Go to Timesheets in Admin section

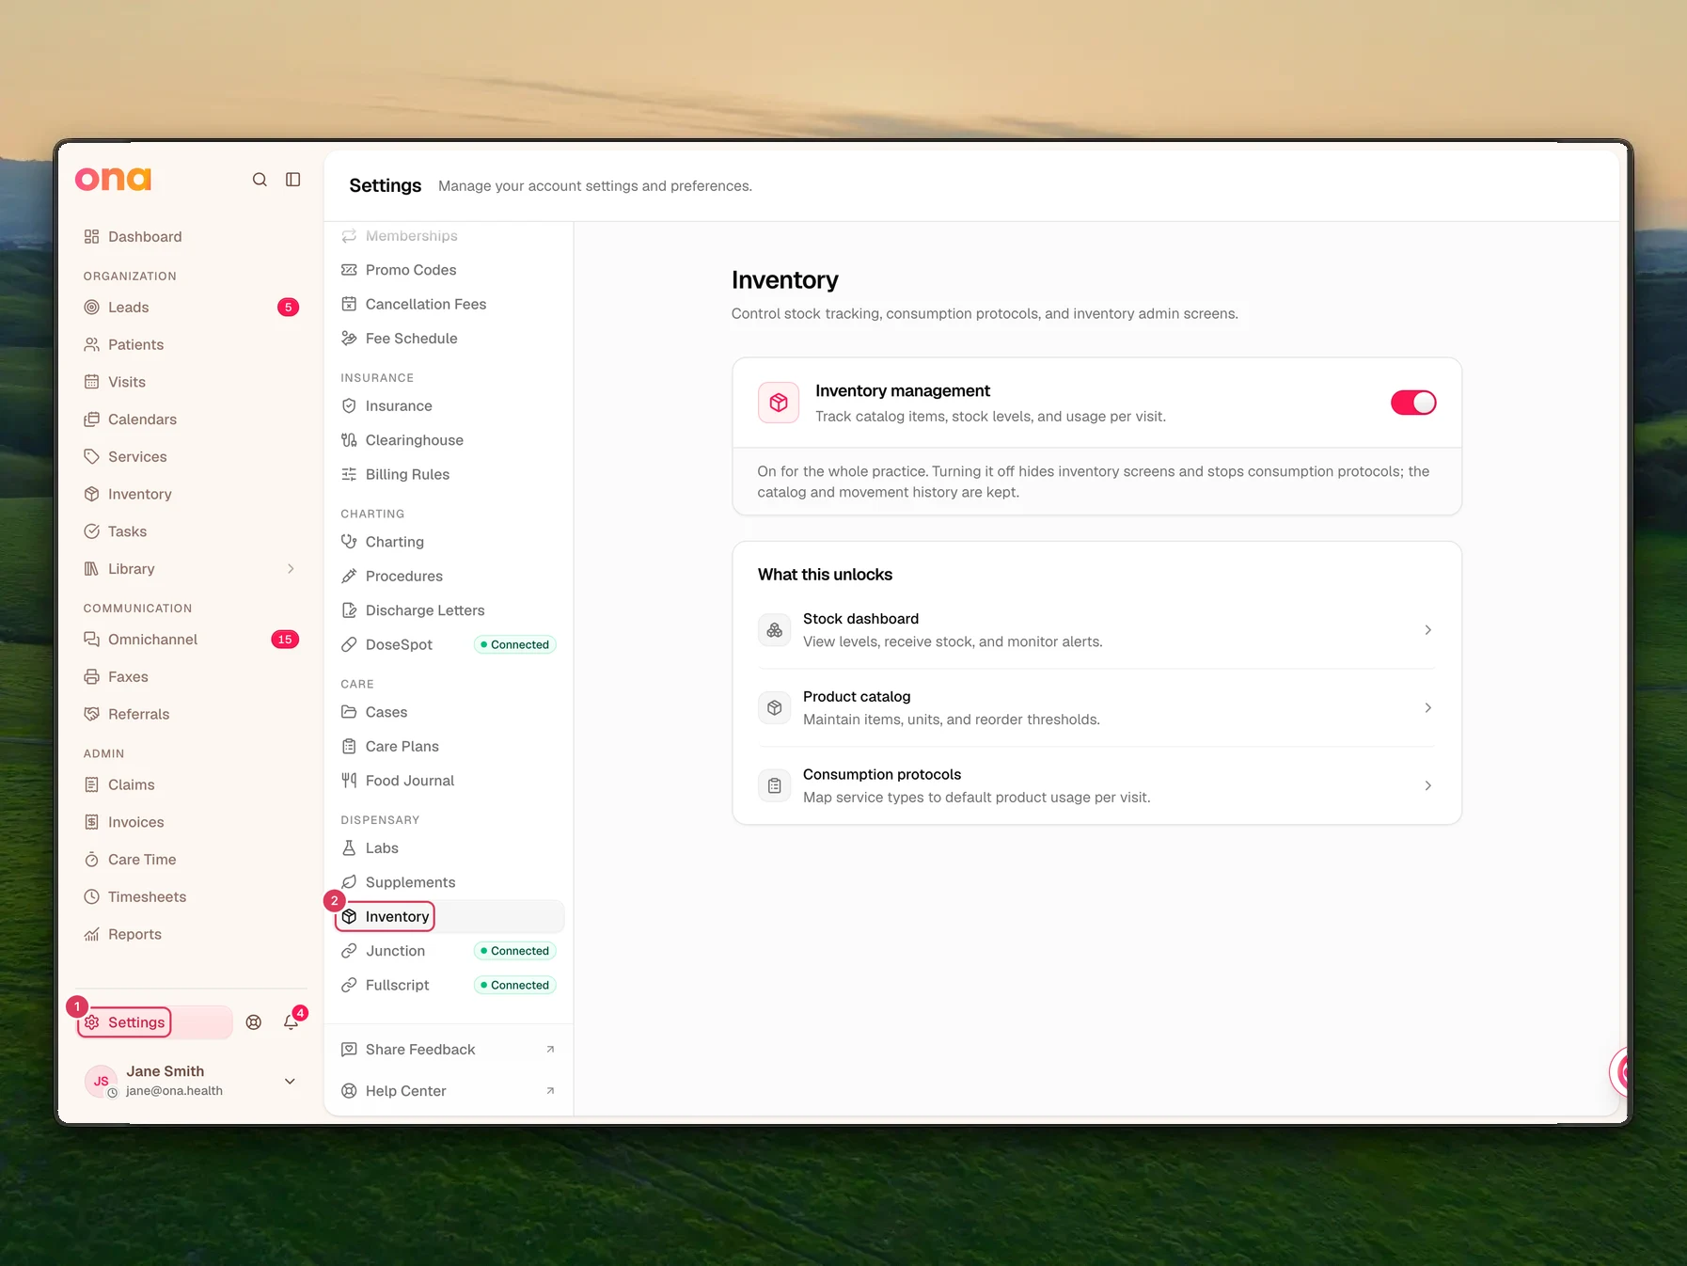pos(191,897)
